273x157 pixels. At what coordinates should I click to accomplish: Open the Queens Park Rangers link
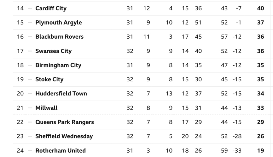(x=65, y=122)
